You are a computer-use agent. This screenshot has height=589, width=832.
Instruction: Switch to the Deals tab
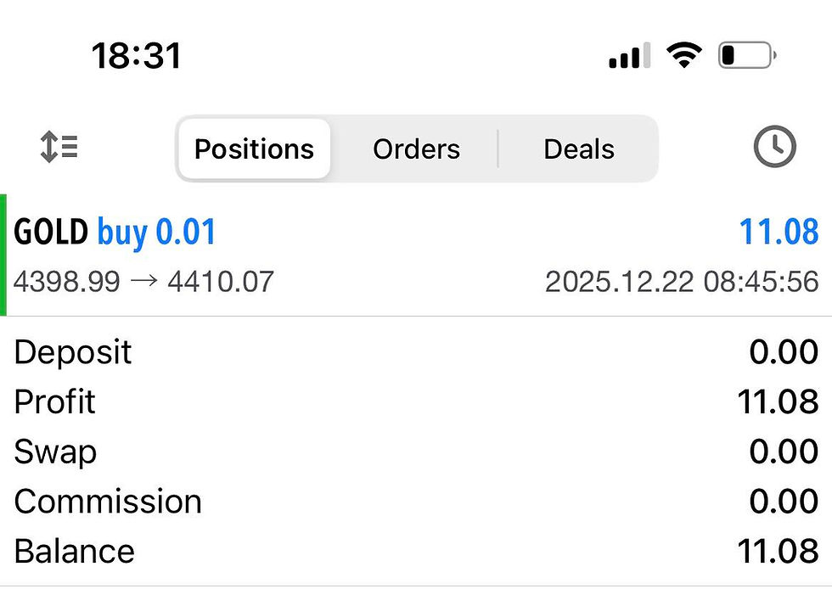pos(579,149)
